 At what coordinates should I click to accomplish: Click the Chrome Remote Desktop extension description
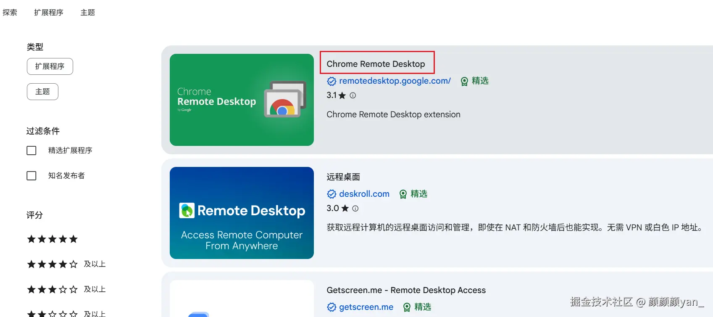(x=394, y=114)
